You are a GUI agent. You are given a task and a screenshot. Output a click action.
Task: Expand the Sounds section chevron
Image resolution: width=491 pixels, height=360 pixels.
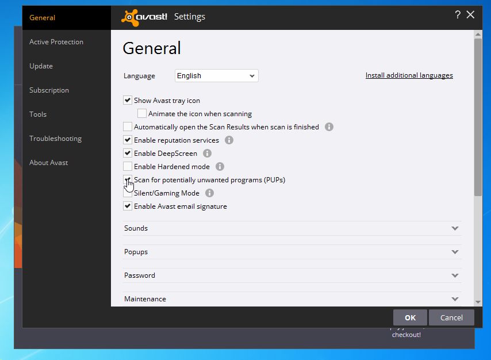(455, 228)
